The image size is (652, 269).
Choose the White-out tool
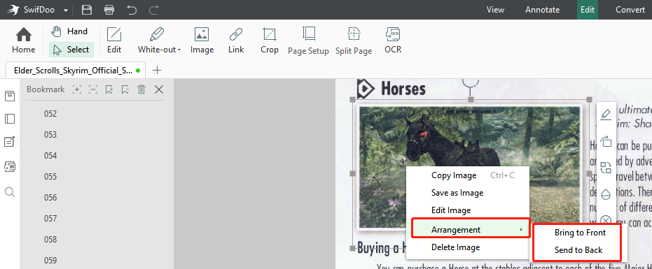157,41
